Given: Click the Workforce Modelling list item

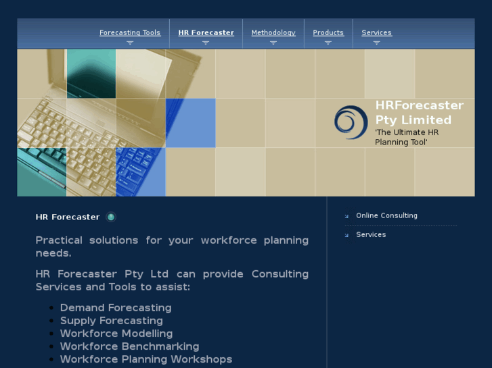Looking at the screenshot, I should (116, 334).
